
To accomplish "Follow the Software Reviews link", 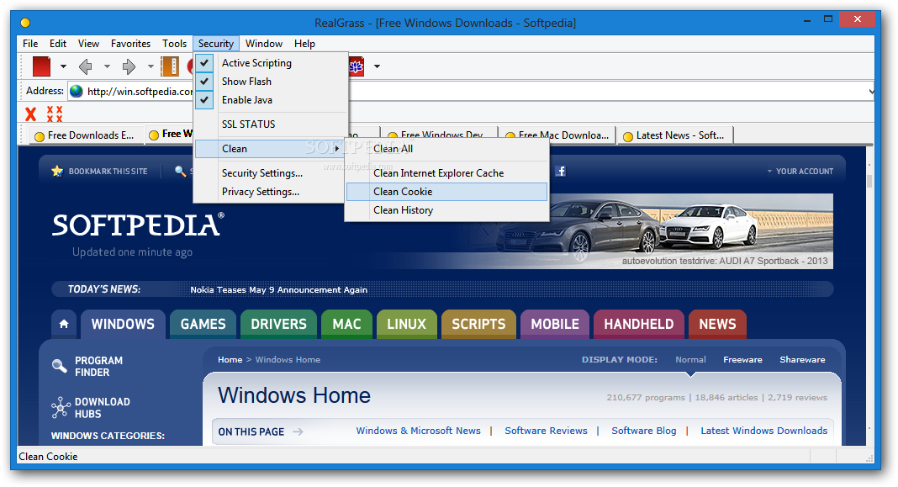I will tap(546, 431).
